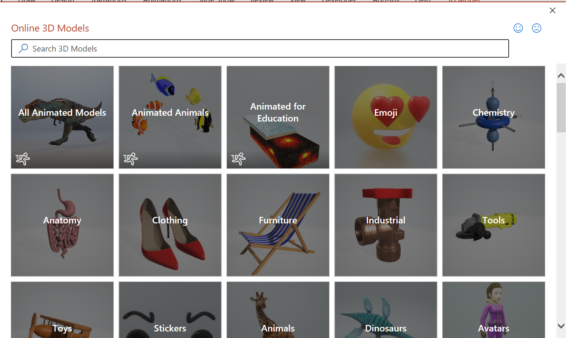Click the scrollbar up arrow
566x338 pixels.
tap(561, 76)
